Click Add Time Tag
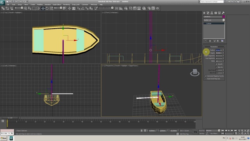The width and height of the screenshot is (250, 141). click(184, 134)
